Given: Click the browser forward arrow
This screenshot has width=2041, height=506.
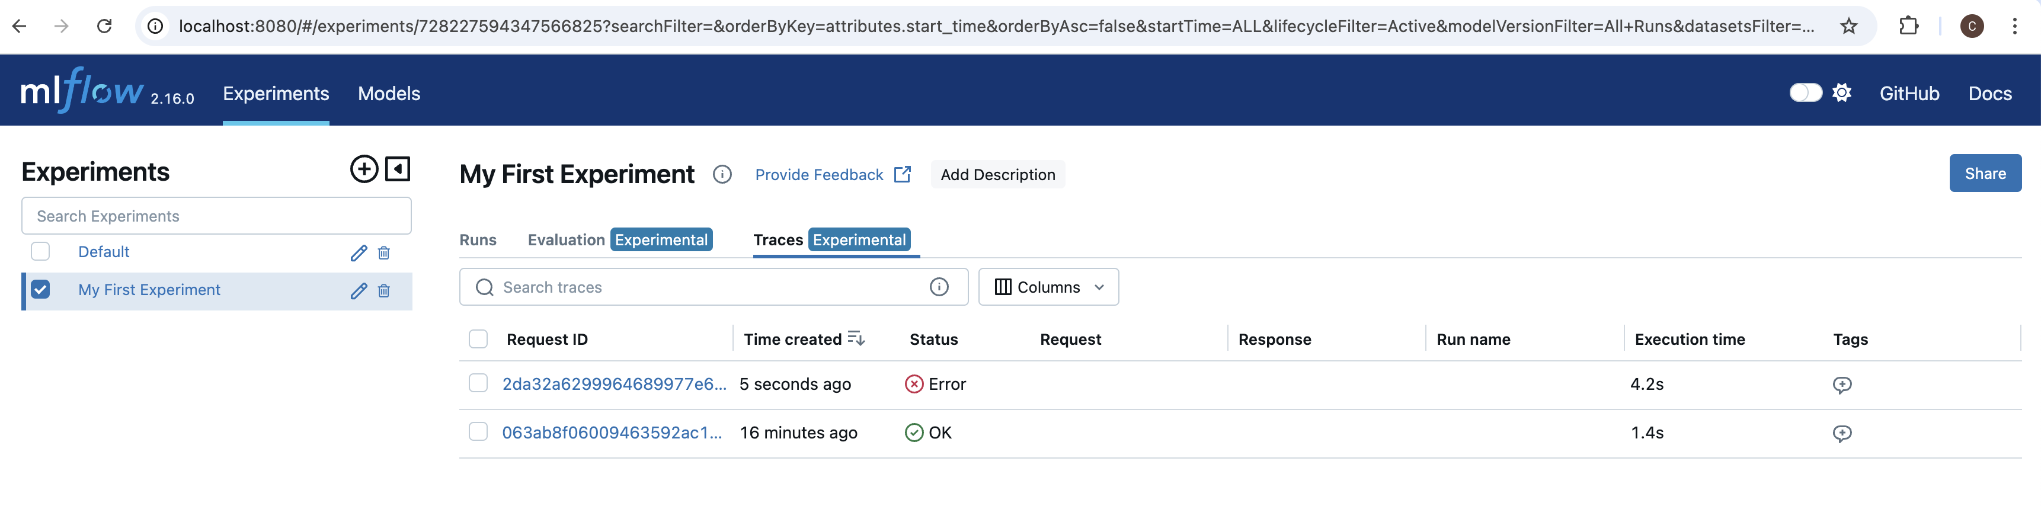Looking at the screenshot, I should [61, 26].
